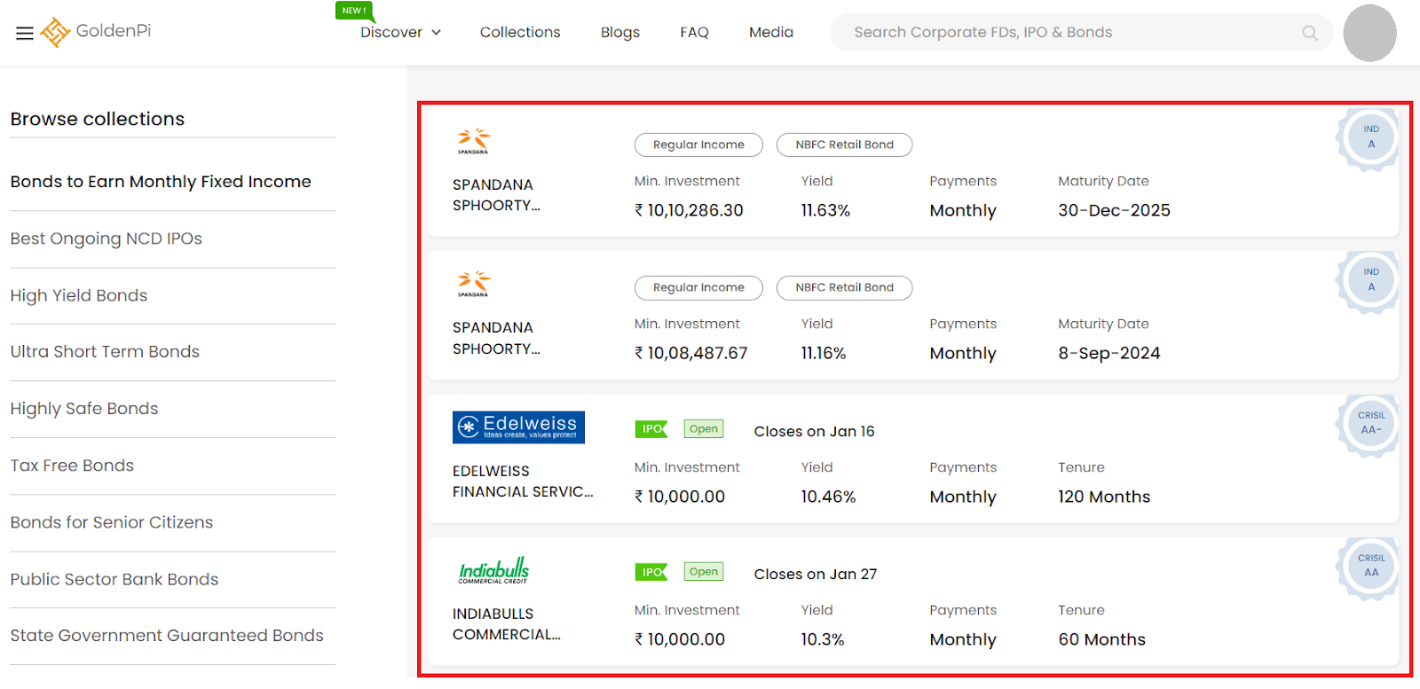Image resolution: width=1420 pixels, height=689 pixels.
Task: View Highly Safe Bonds collection
Action: pos(84,409)
